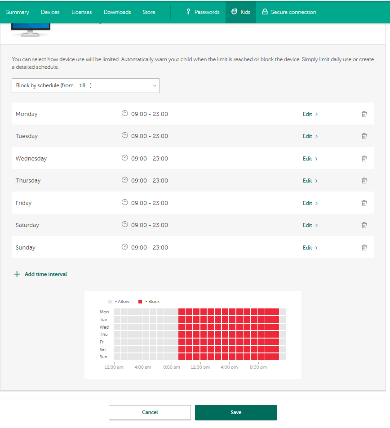Open the Secure connection tab
This screenshot has width=390, height=428.
click(x=289, y=12)
